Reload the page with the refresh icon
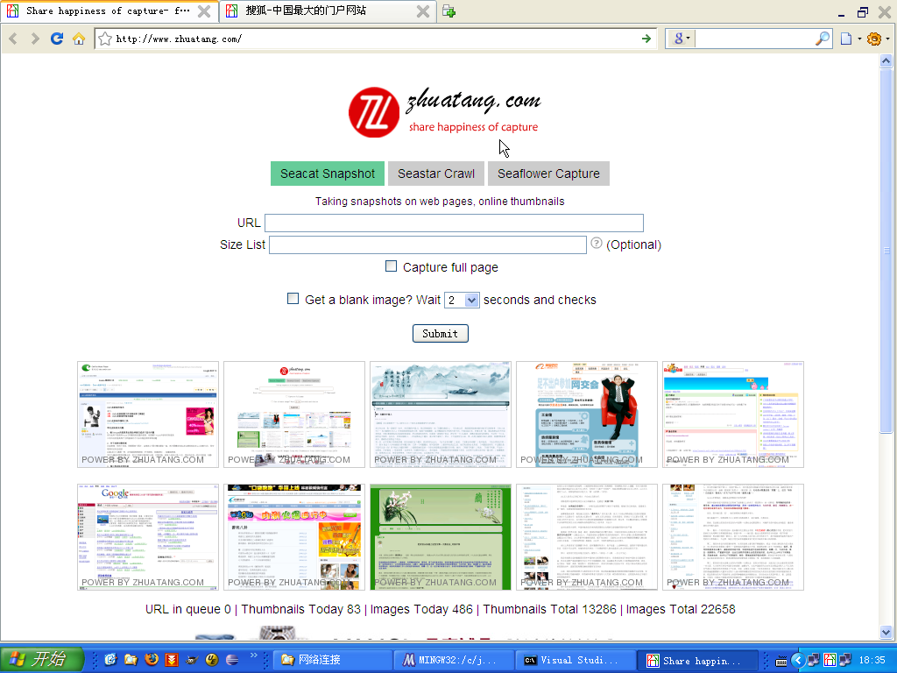 (x=57, y=39)
